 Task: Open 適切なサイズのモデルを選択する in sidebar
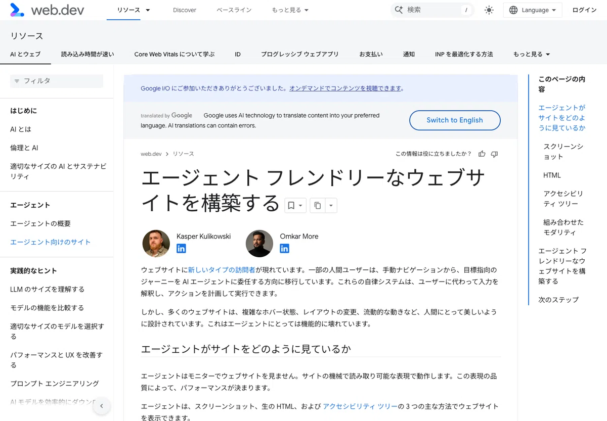tap(57, 332)
